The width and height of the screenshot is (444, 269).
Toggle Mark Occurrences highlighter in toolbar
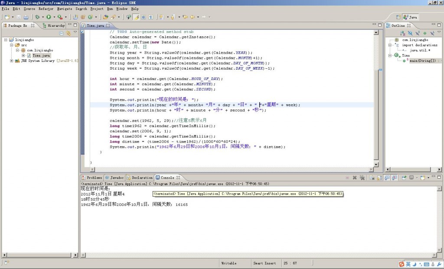pos(136,17)
